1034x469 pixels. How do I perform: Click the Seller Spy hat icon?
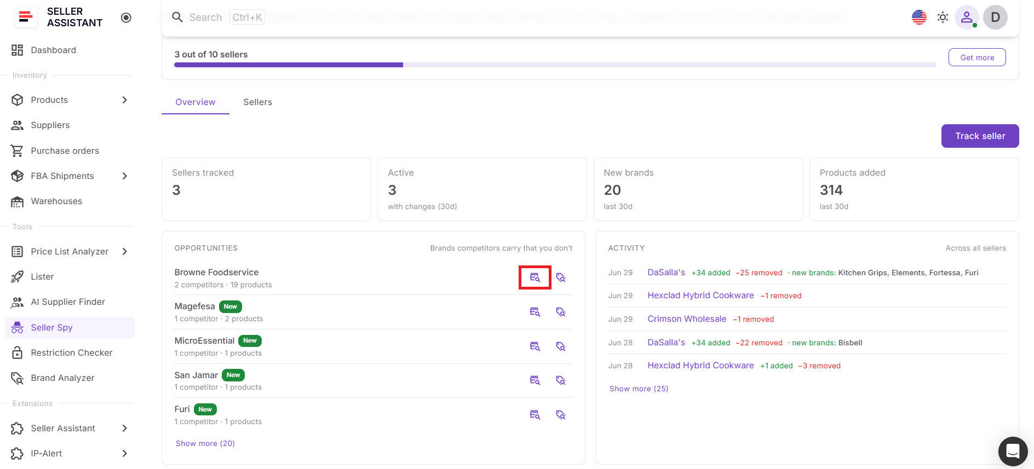[x=18, y=328]
